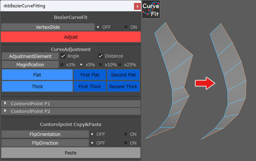
Task: Select x25% magnification
Action: click(x=120, y=65)
